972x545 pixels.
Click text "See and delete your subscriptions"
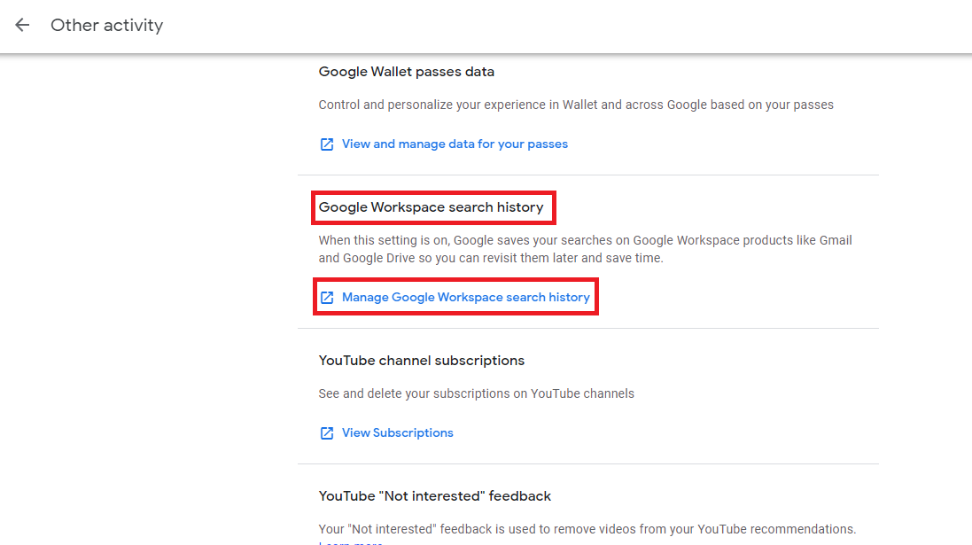(476, 393)
